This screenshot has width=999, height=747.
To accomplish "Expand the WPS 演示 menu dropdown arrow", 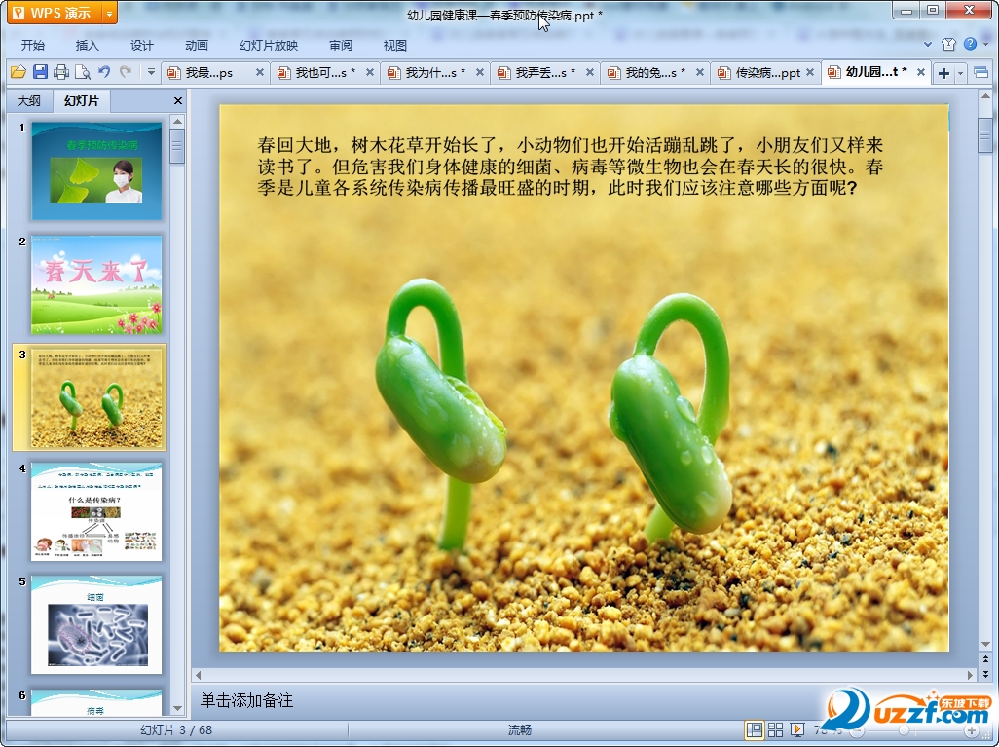I will 110,14.
